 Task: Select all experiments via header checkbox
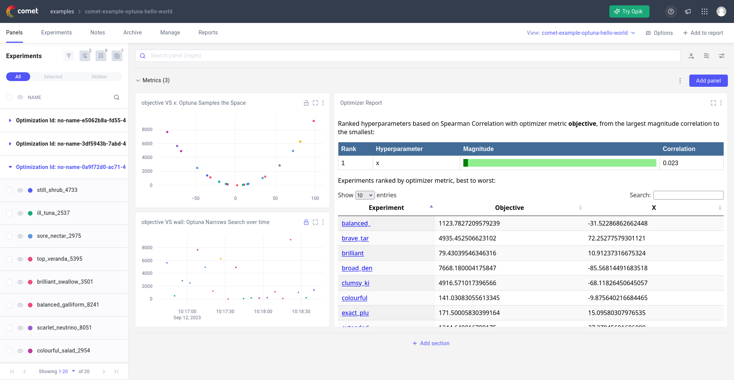coord(9,97)
